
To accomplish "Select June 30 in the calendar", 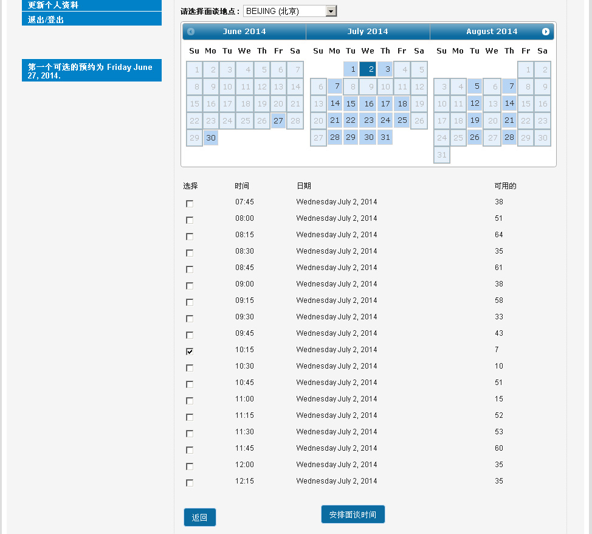I will (x=210, y=138).
